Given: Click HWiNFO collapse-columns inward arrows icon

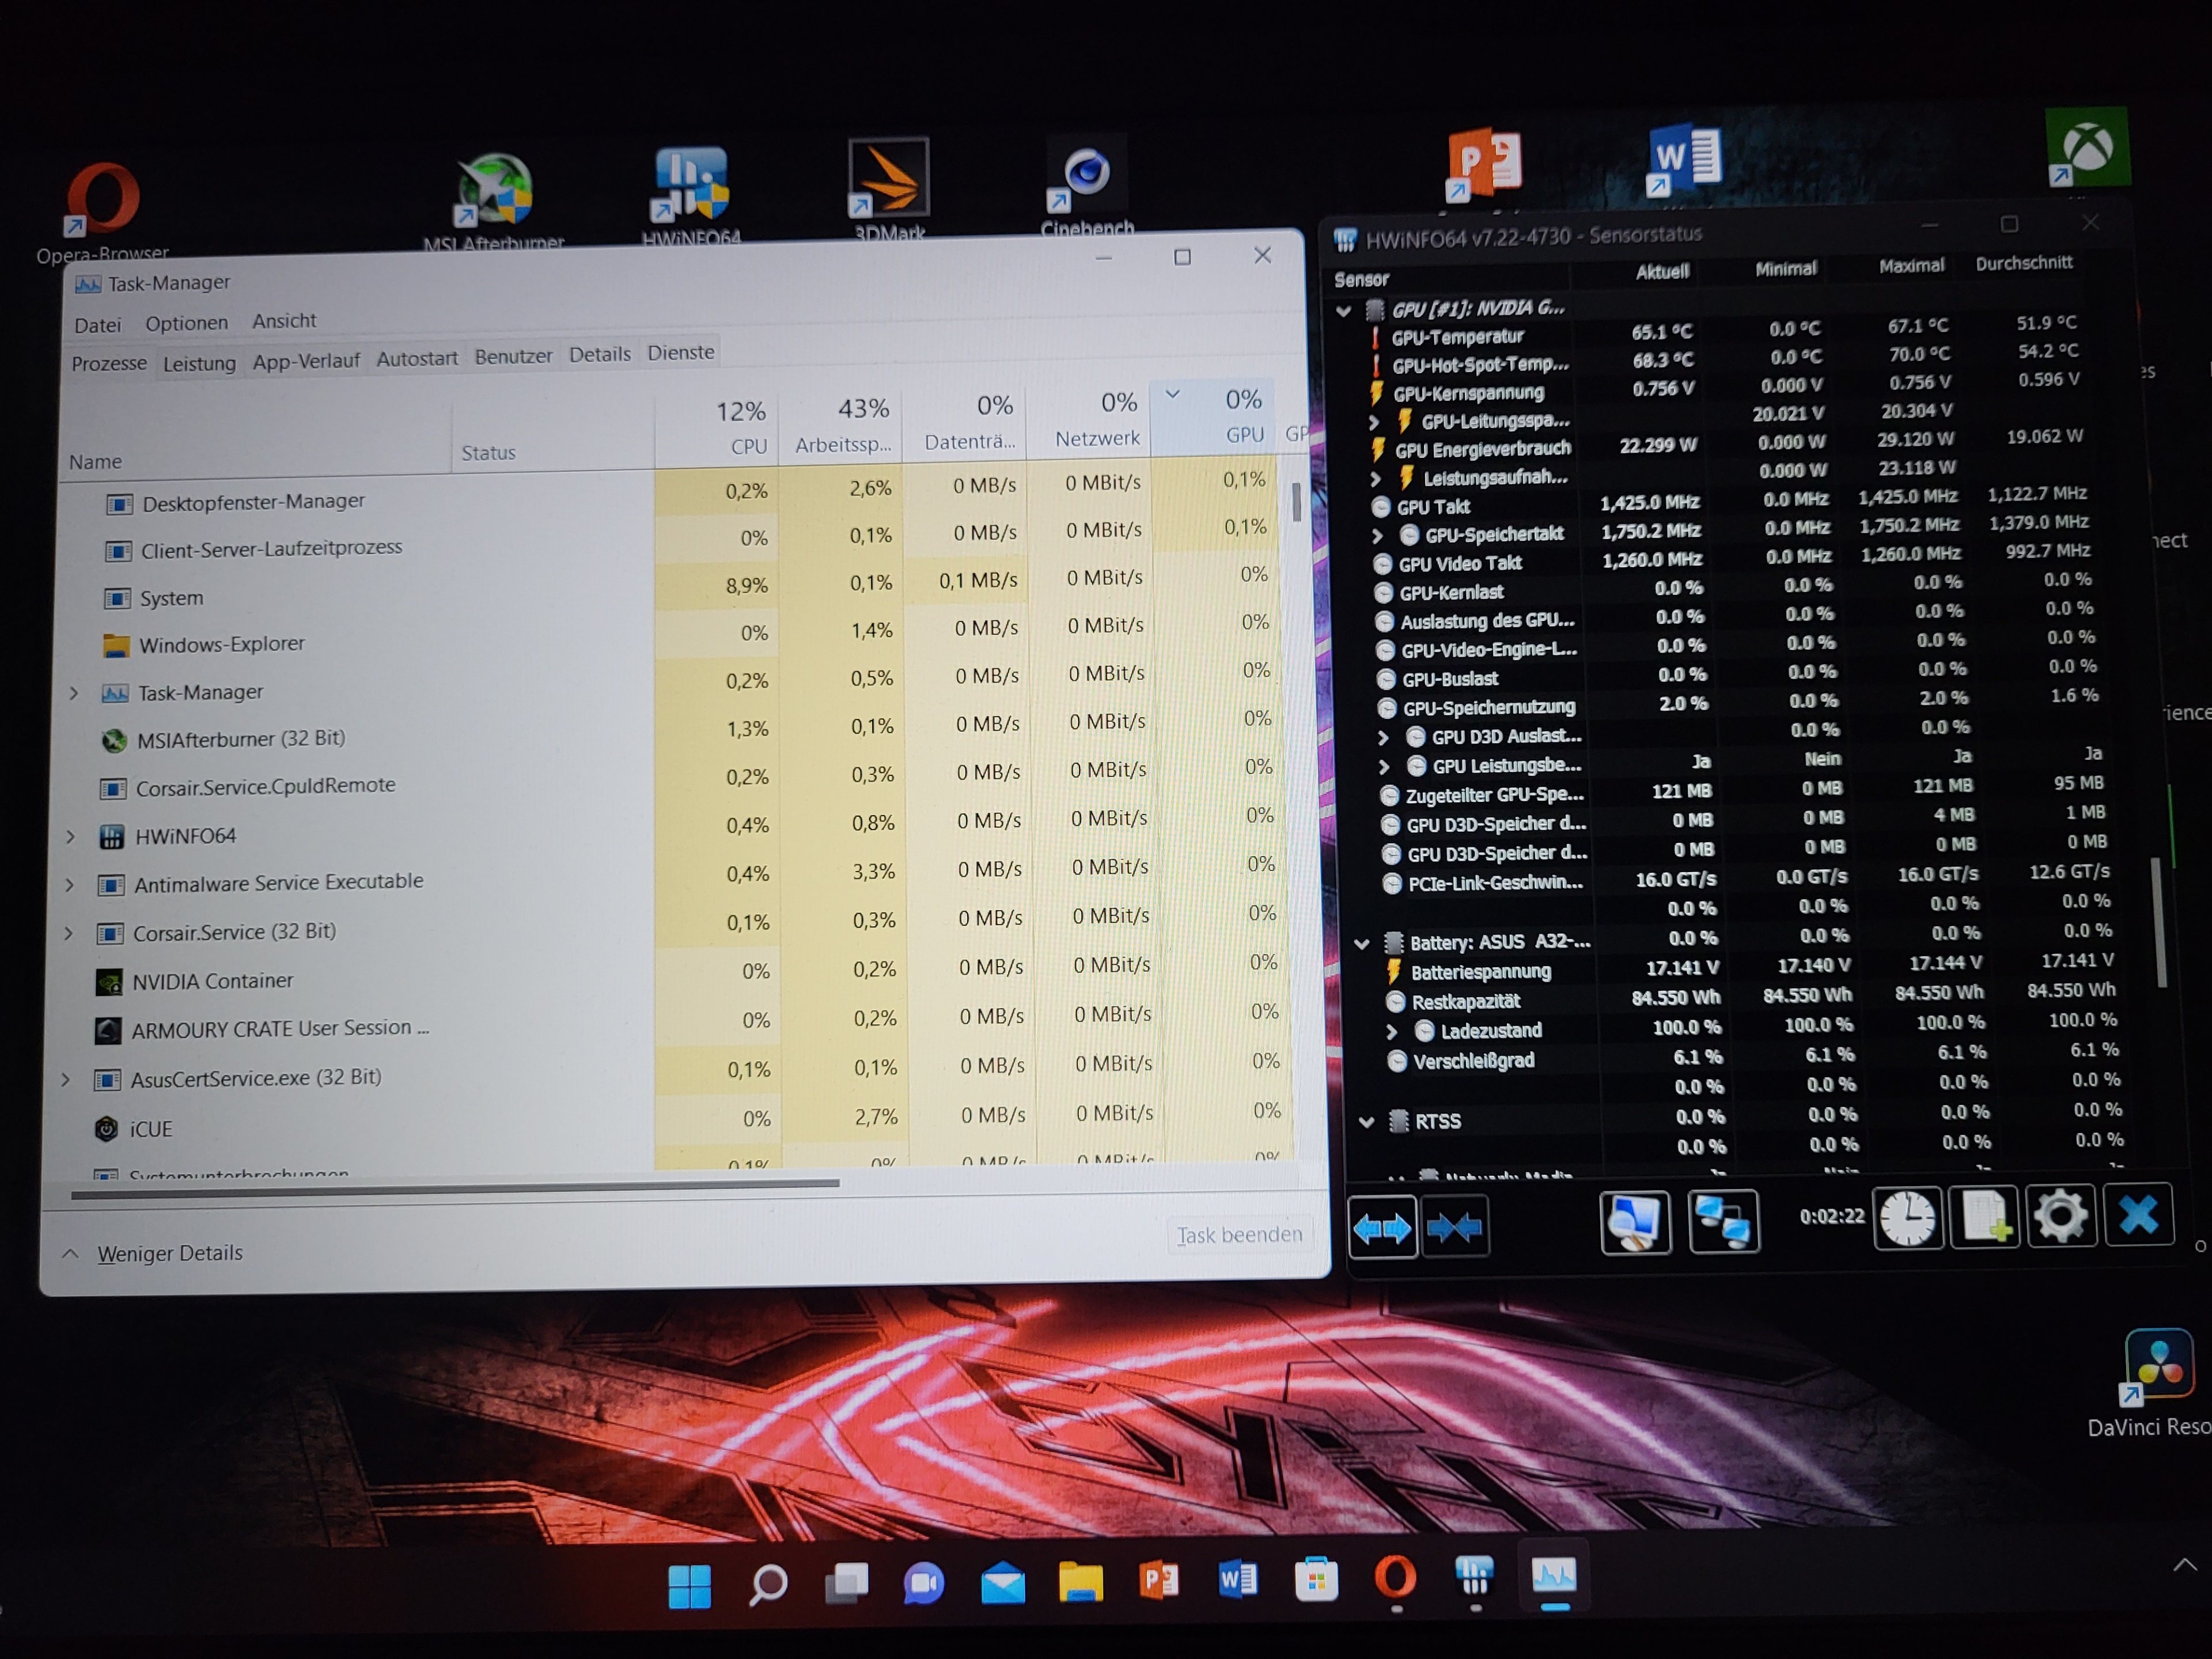Looking at the screenshot, I should coord(1455,1226).
